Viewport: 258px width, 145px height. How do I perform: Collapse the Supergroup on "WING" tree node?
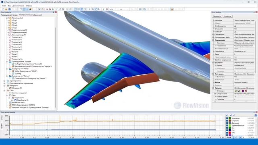pos(7,69)
